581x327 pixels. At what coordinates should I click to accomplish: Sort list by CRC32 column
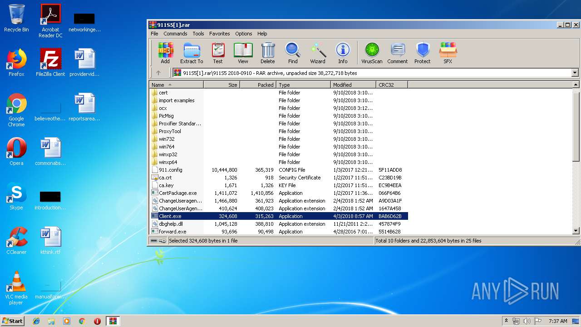coord(392,85)
